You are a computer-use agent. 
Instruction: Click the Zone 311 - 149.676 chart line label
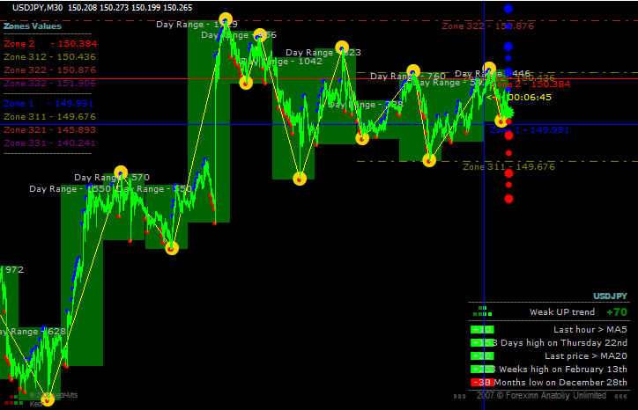pyautogui.click(x=508, y=166)
